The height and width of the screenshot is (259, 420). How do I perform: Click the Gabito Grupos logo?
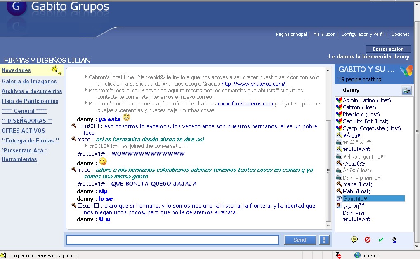pos(17,7)
